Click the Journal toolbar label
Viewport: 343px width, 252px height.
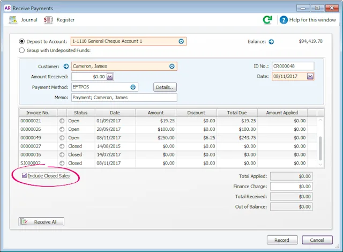[x=29, y=20]
